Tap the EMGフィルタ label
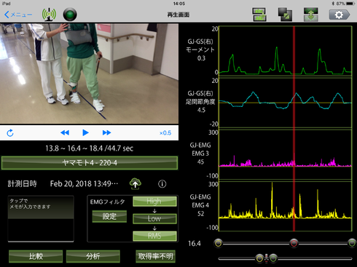357x267 pixels. [x=108, y=202]
